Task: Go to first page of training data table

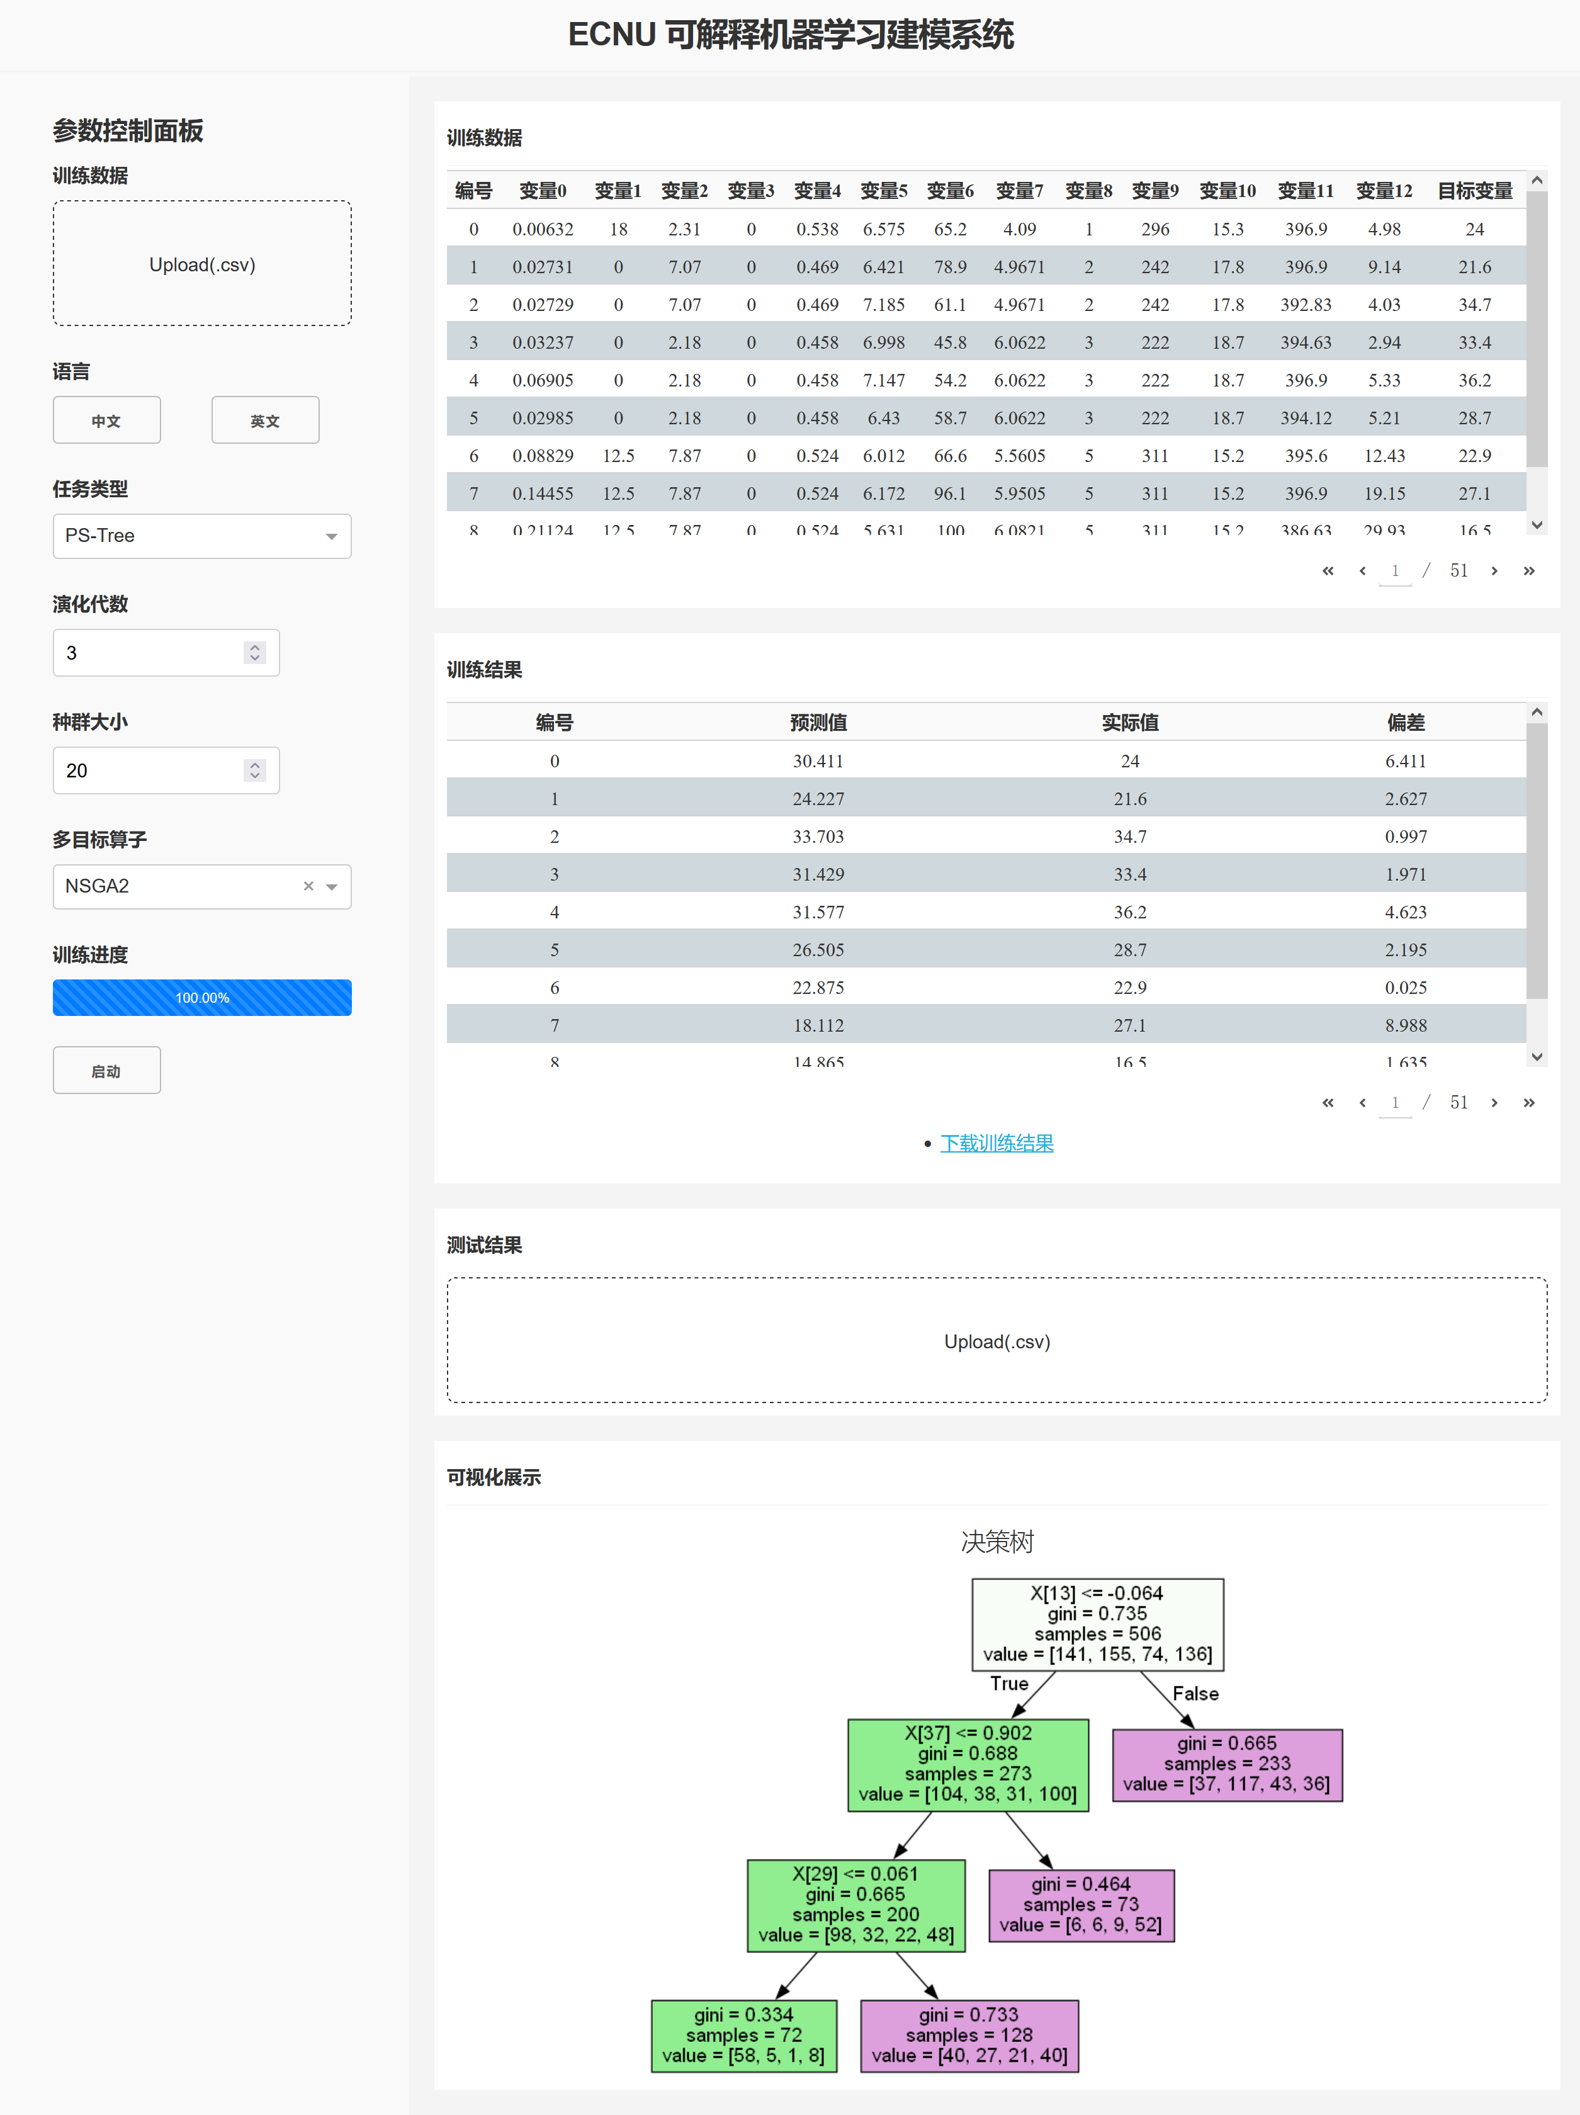Action: pyautogui.click(x=1328, y=571)
